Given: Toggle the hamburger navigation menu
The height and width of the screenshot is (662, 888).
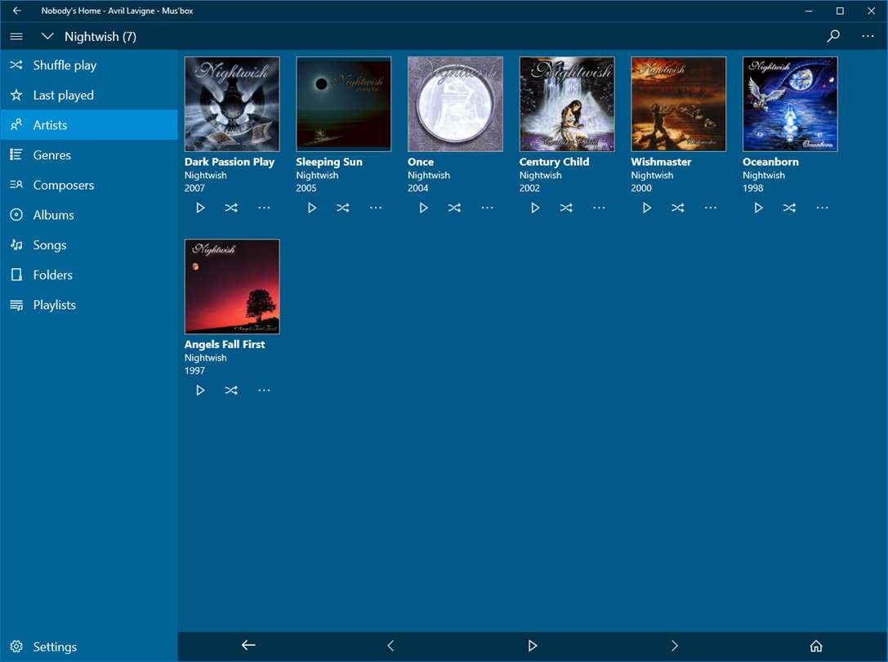Looking at the screenshot, I should pyautogui.click(x=16, y=36).
